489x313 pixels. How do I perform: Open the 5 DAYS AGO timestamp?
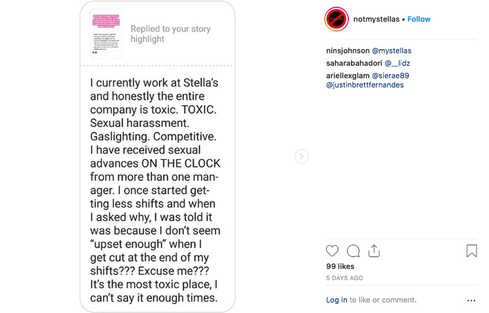[344, 278]
